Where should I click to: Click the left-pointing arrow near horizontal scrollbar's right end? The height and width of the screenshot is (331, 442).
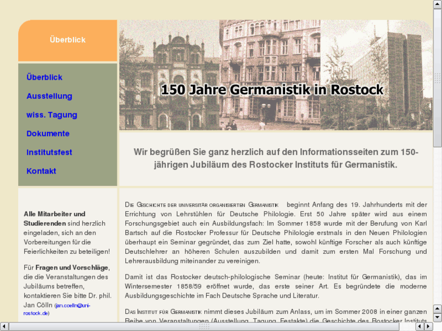[x=420, y=327]
